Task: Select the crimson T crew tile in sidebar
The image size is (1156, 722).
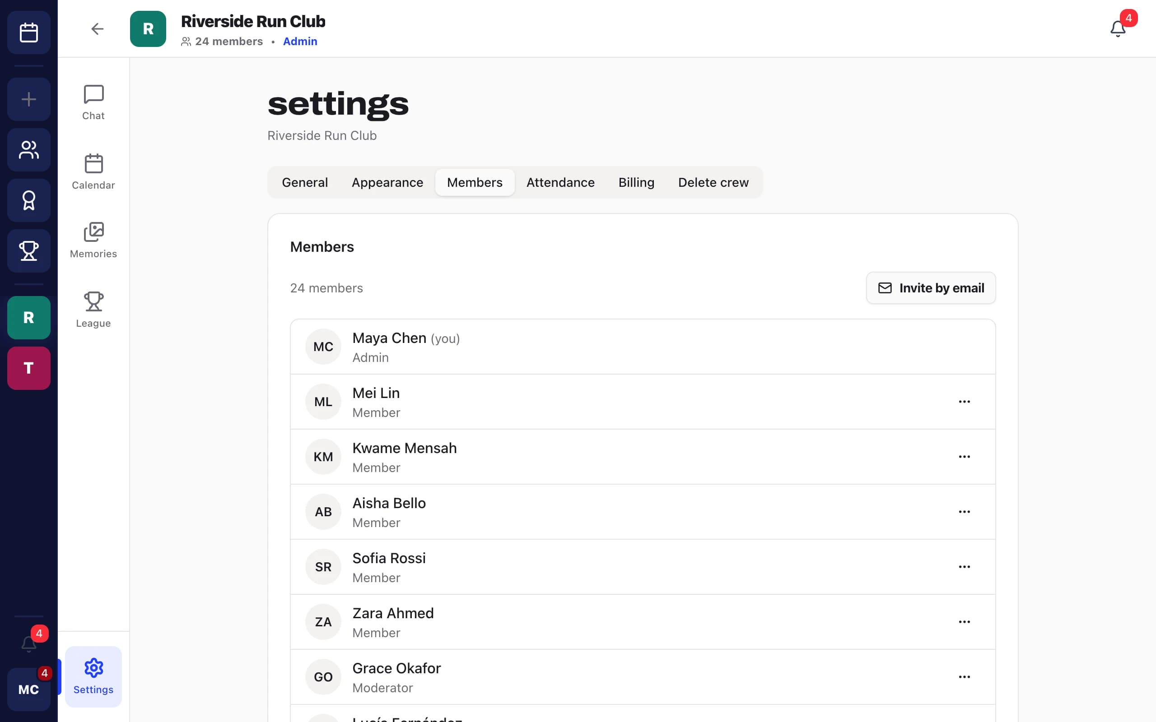Action: [x=28, y=368]
